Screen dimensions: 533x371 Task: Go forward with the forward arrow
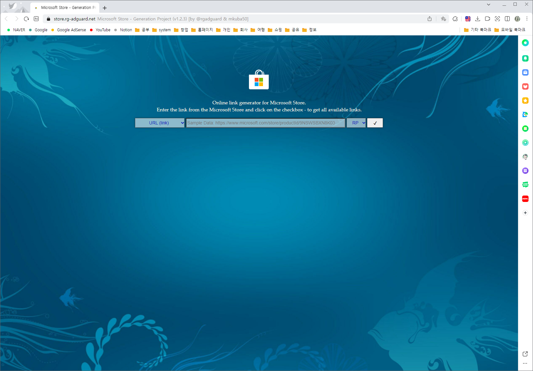point(17,19)
